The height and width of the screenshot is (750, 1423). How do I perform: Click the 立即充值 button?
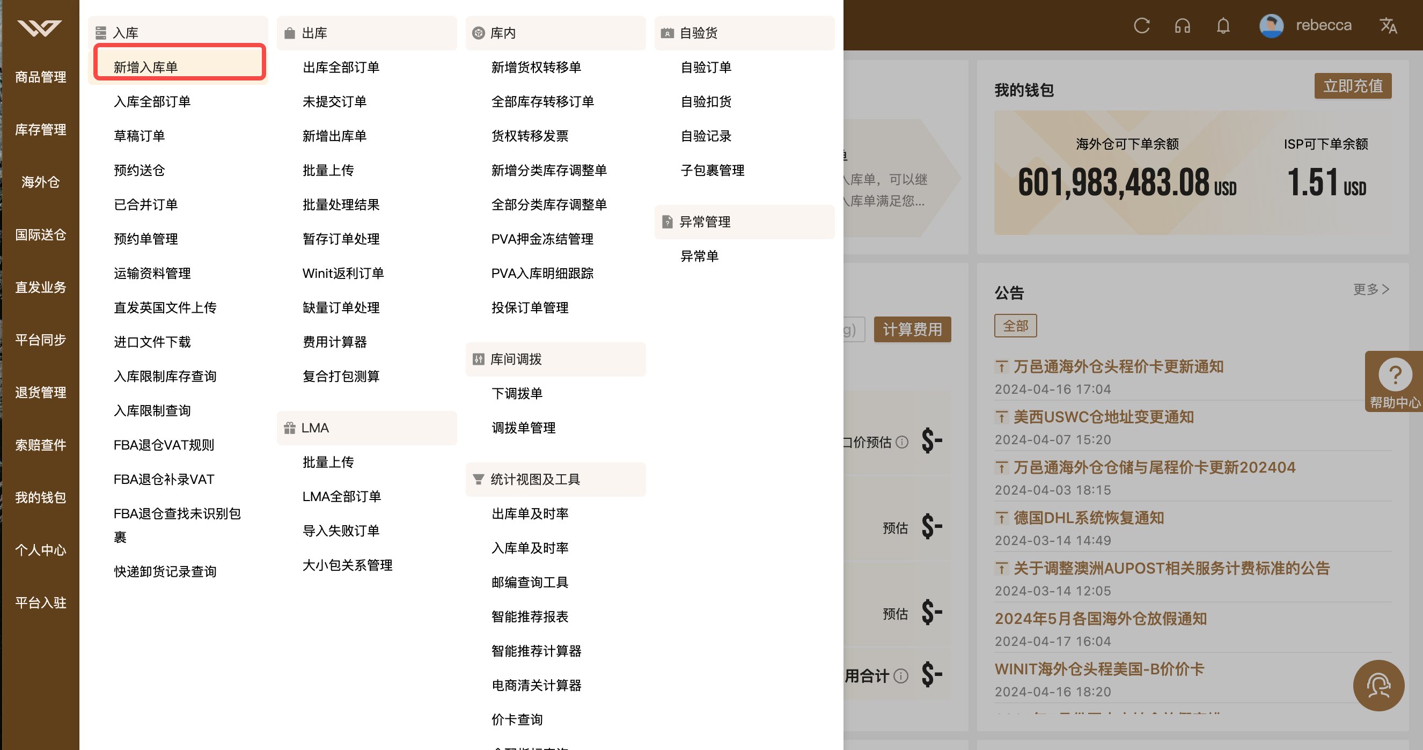[1352, 86]
